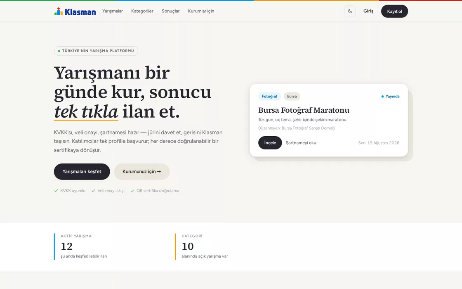This screenshot has height=289, width=462.
Task: Click the Son: 19 Ağustos 2026 deadline
Action: [x=379, y=143]
